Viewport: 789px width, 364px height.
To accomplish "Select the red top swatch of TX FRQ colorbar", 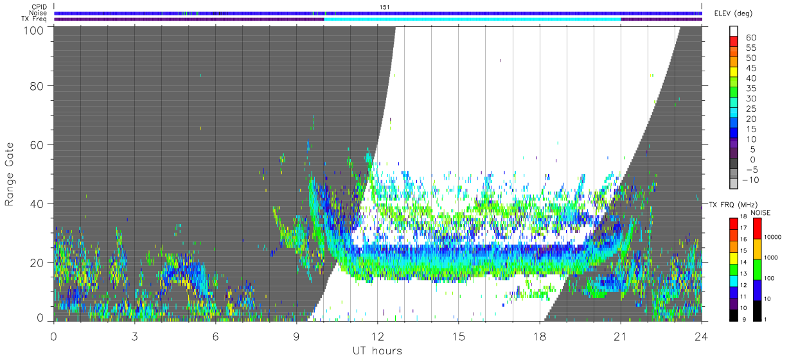I will coord(734,223).
